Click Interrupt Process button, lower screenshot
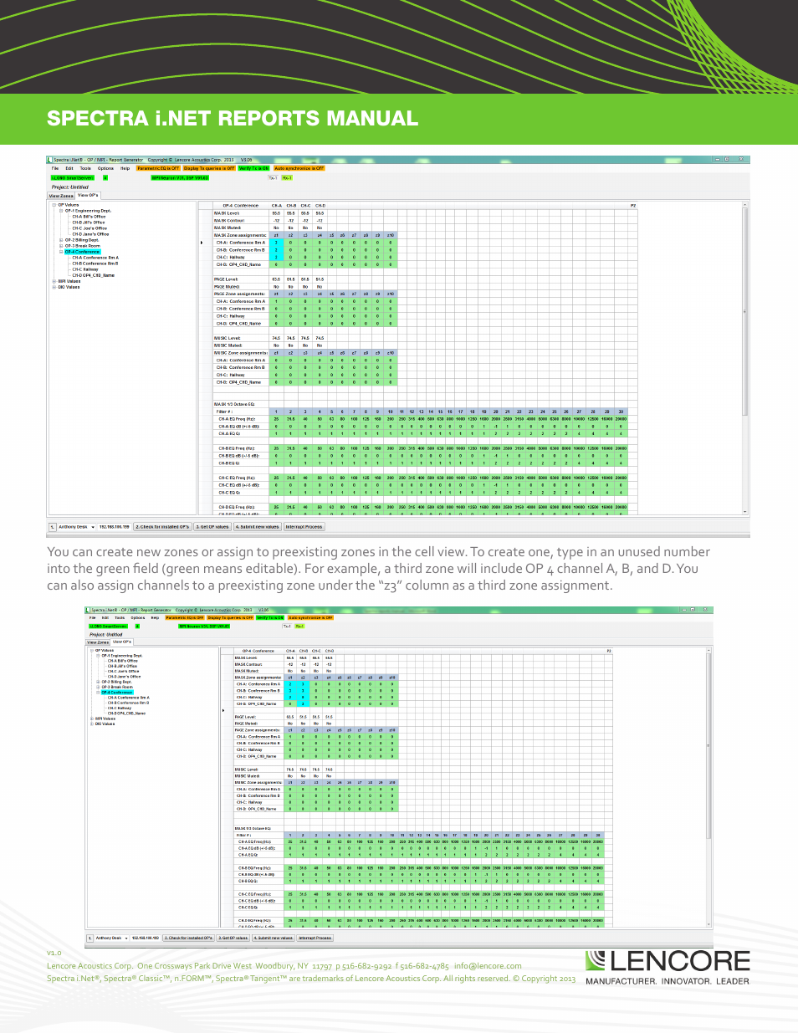Screen dimensions: 798x1033 point(315,938)
